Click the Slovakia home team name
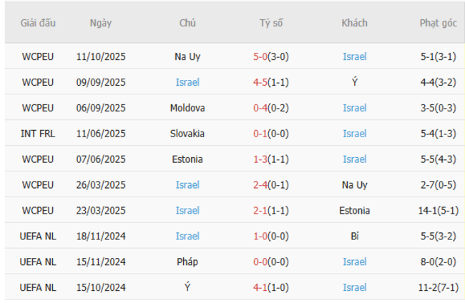465x303 pixels. 187,134
